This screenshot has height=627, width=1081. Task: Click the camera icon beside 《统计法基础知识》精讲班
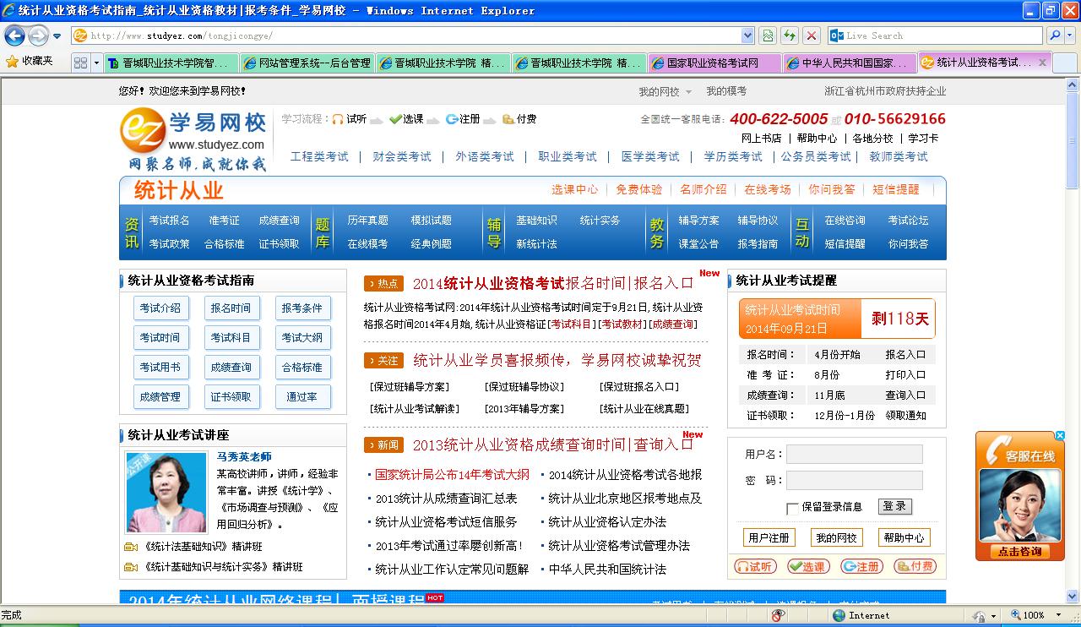131,547
